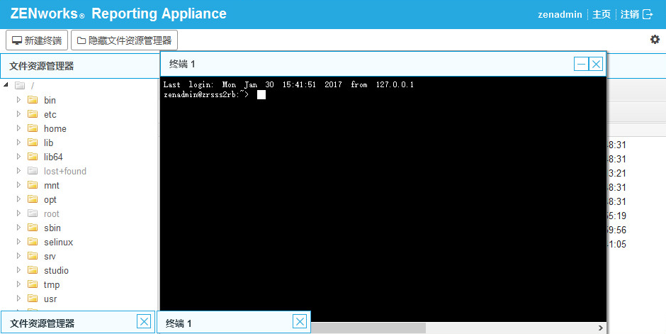This screenshot has height=334, width=666.
Task: Expand the selinux folder
Action: 18,242
